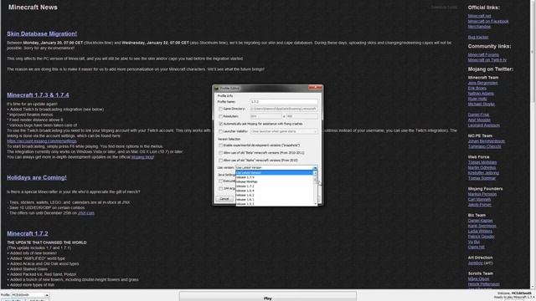Choose release 1.7.2 from version list
Viewport: 536px width, 301px height.
(275, 186)
